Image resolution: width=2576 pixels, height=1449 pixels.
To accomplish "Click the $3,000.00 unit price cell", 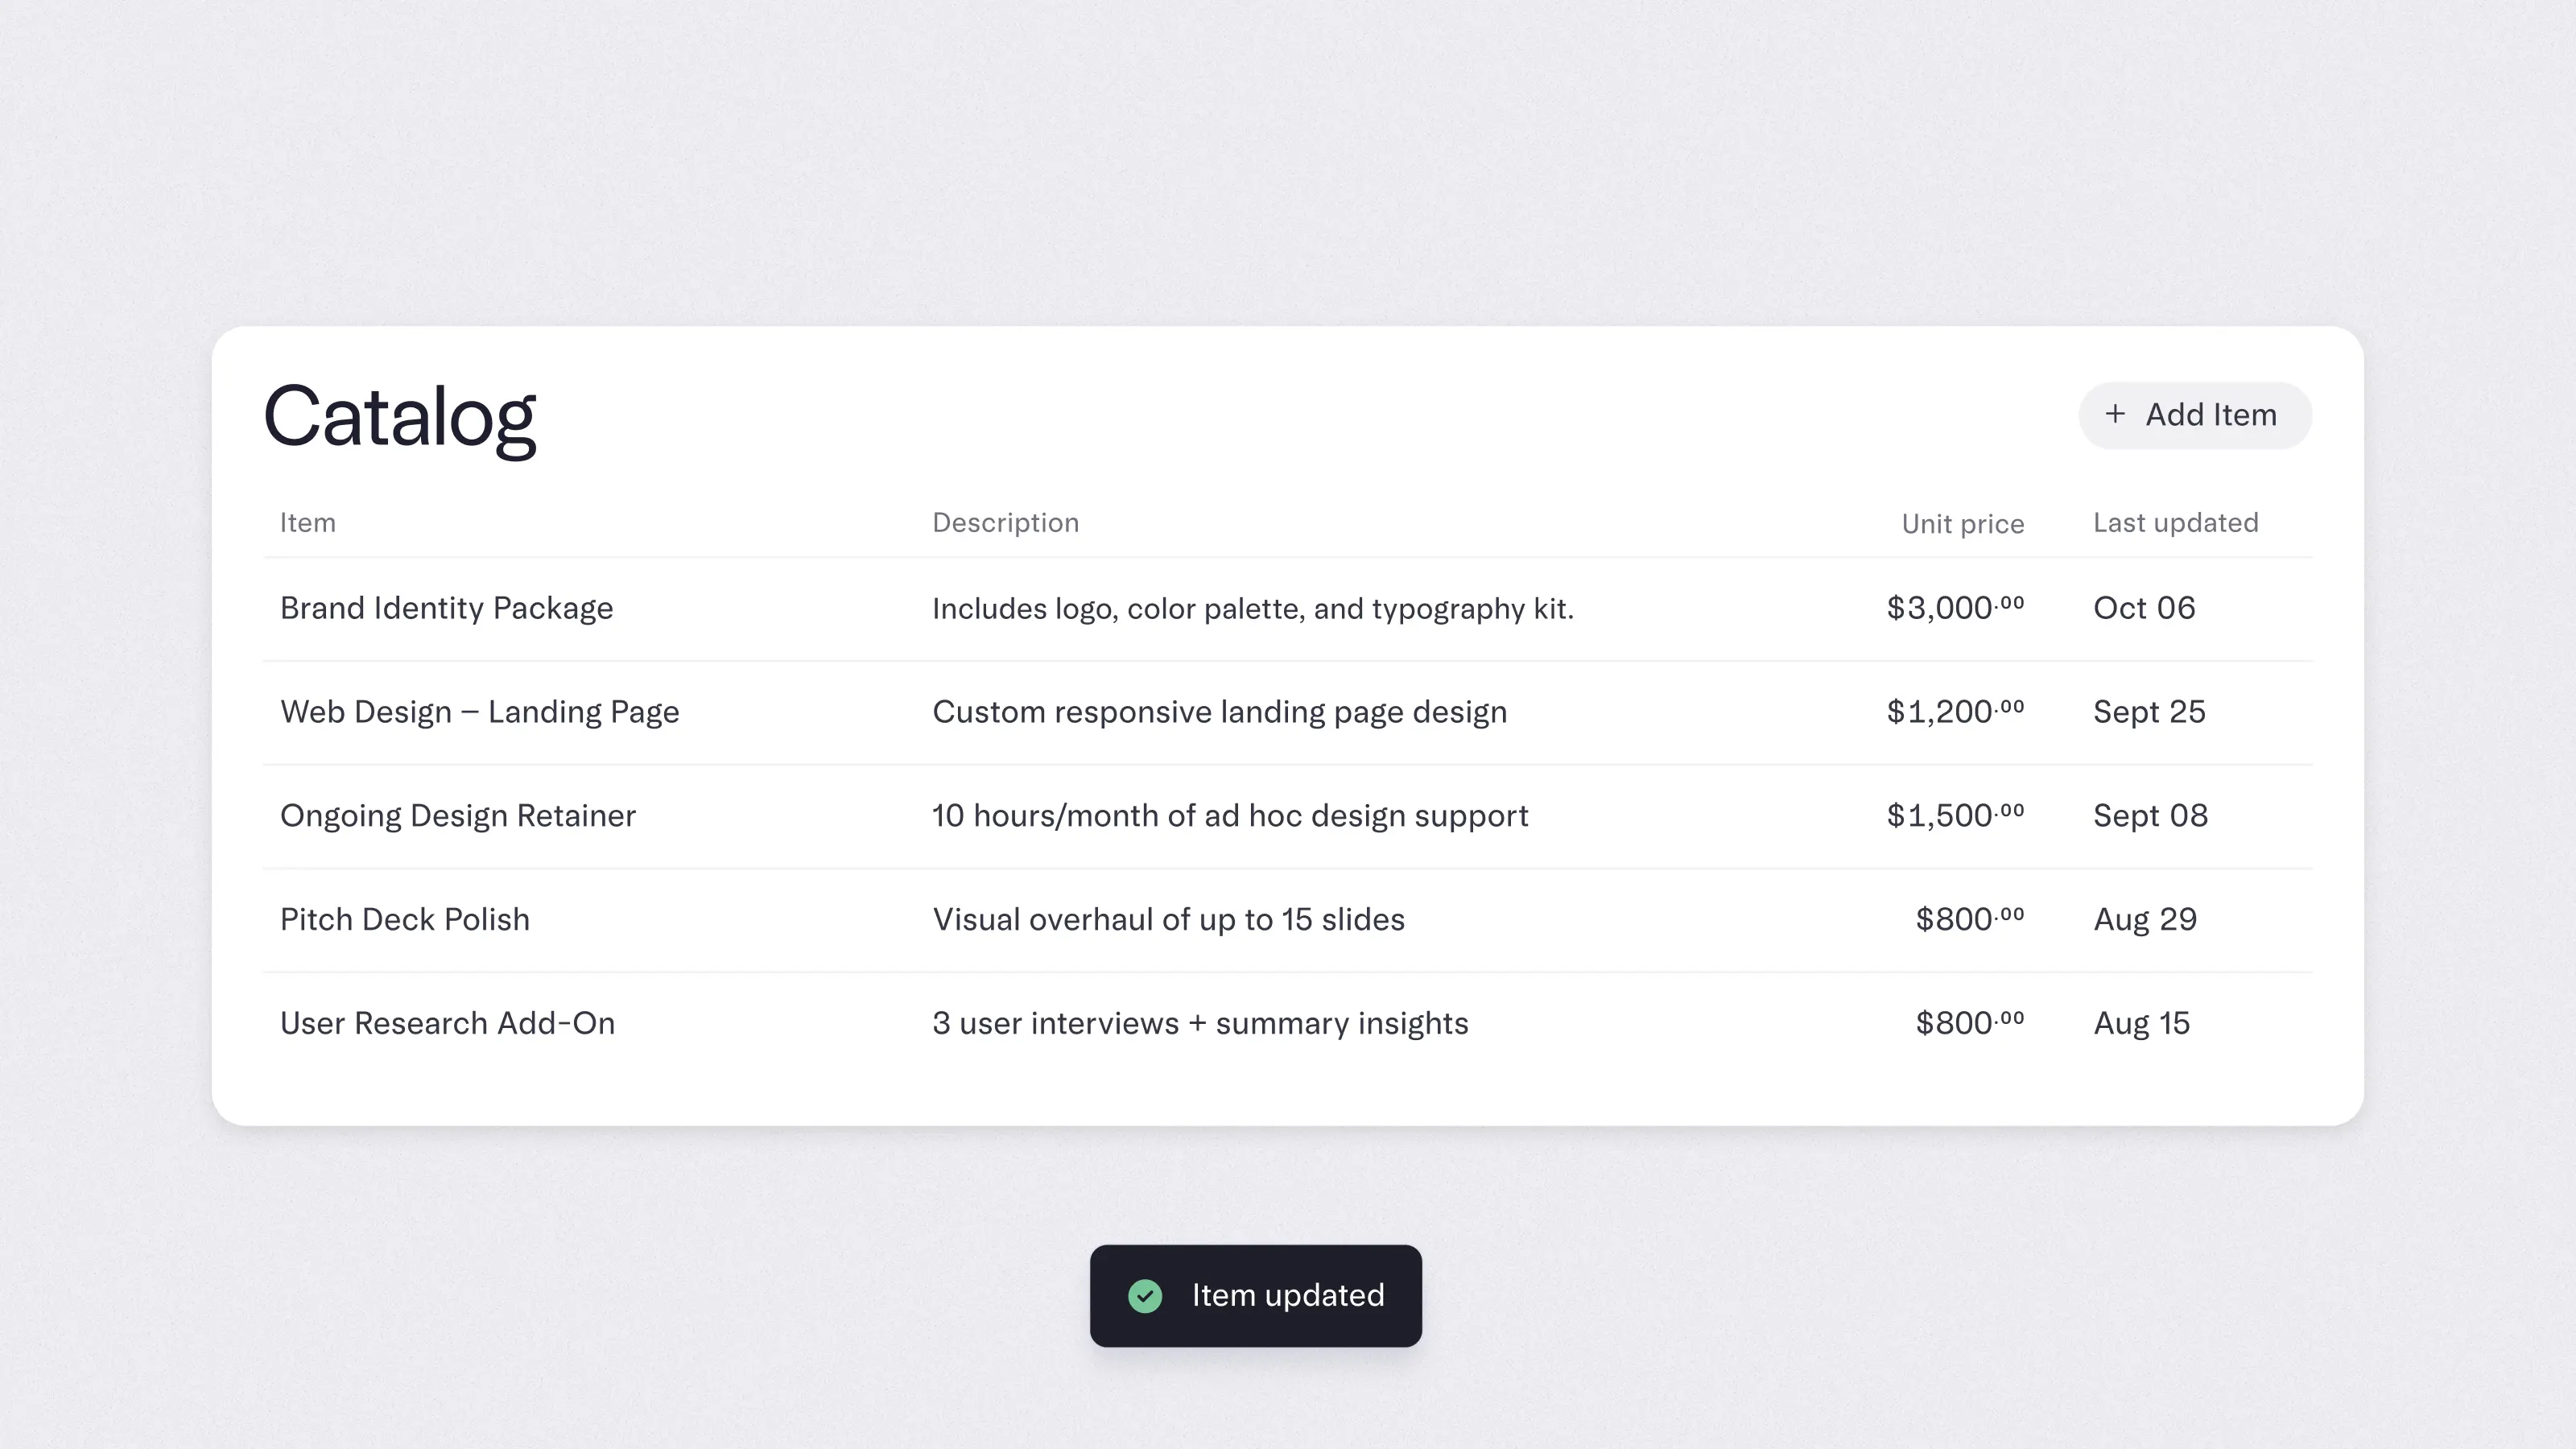I will (1954, 608).
